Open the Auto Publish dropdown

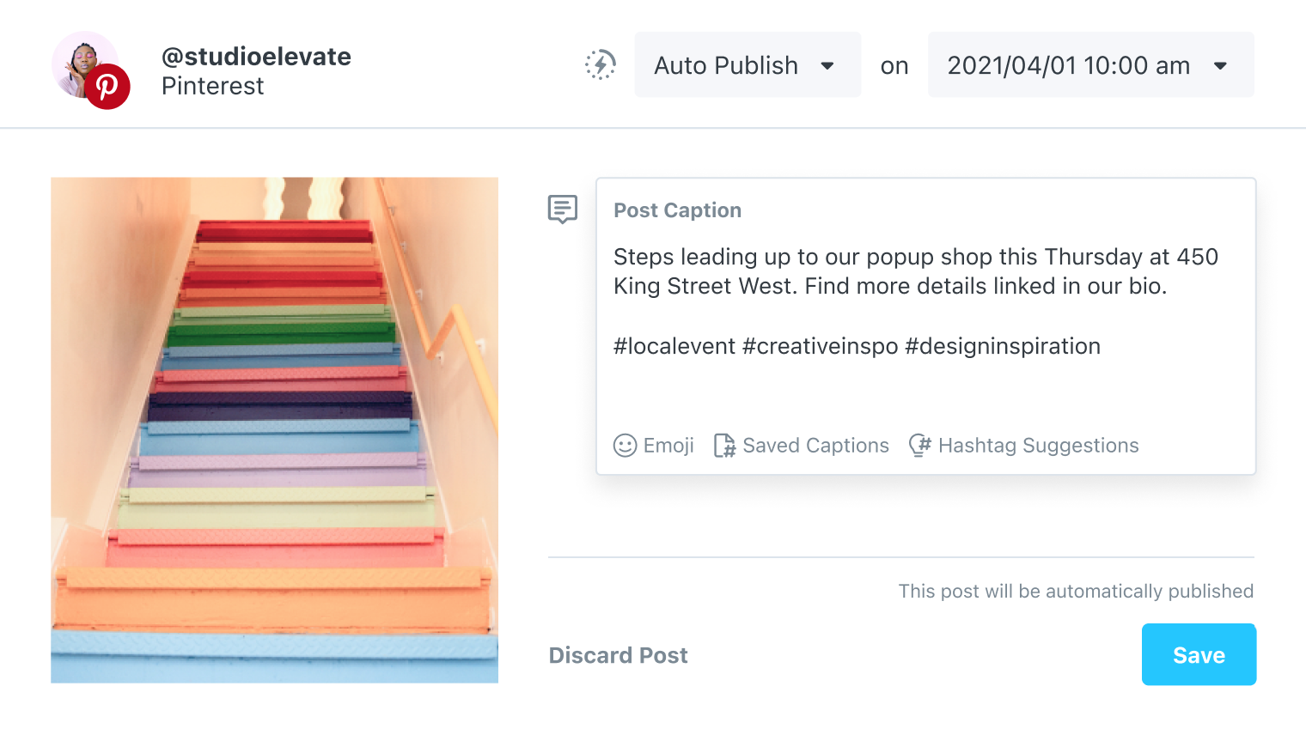[x=726, y=65]
